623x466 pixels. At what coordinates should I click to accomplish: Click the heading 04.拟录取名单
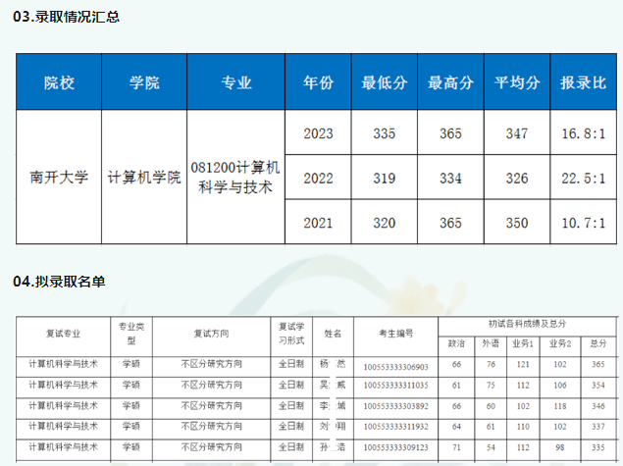point(59,282)
